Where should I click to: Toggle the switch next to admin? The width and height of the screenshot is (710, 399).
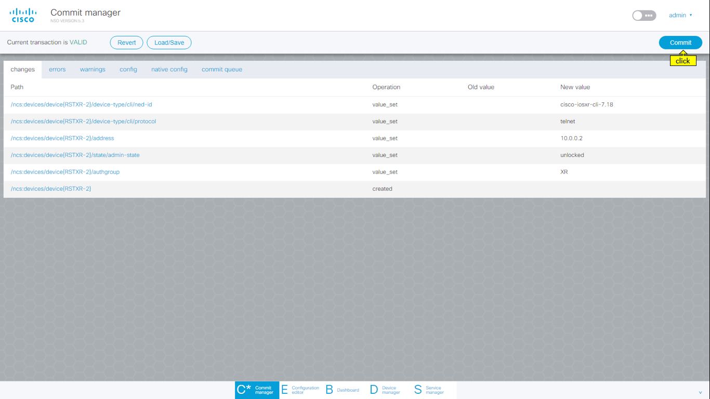(644, 16)
